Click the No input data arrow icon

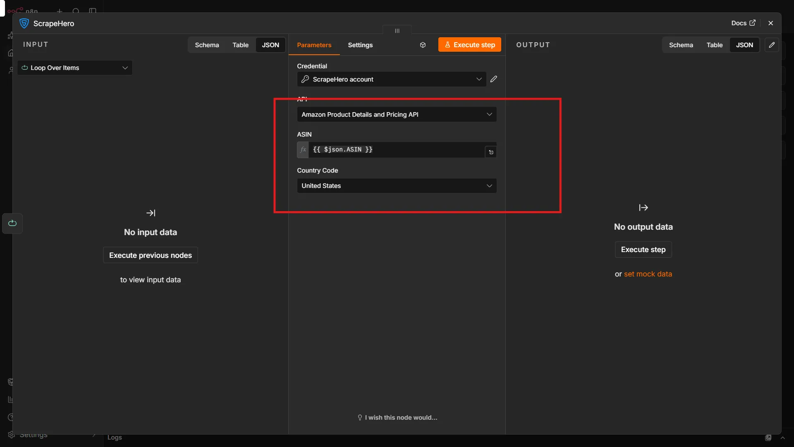pyautogui.click(x=151, y=213)
